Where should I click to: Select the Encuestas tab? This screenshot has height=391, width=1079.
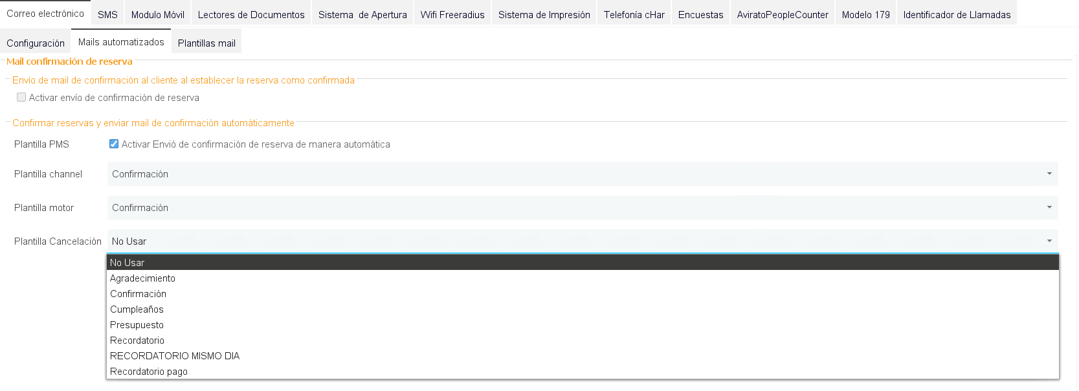pos(701,14)
